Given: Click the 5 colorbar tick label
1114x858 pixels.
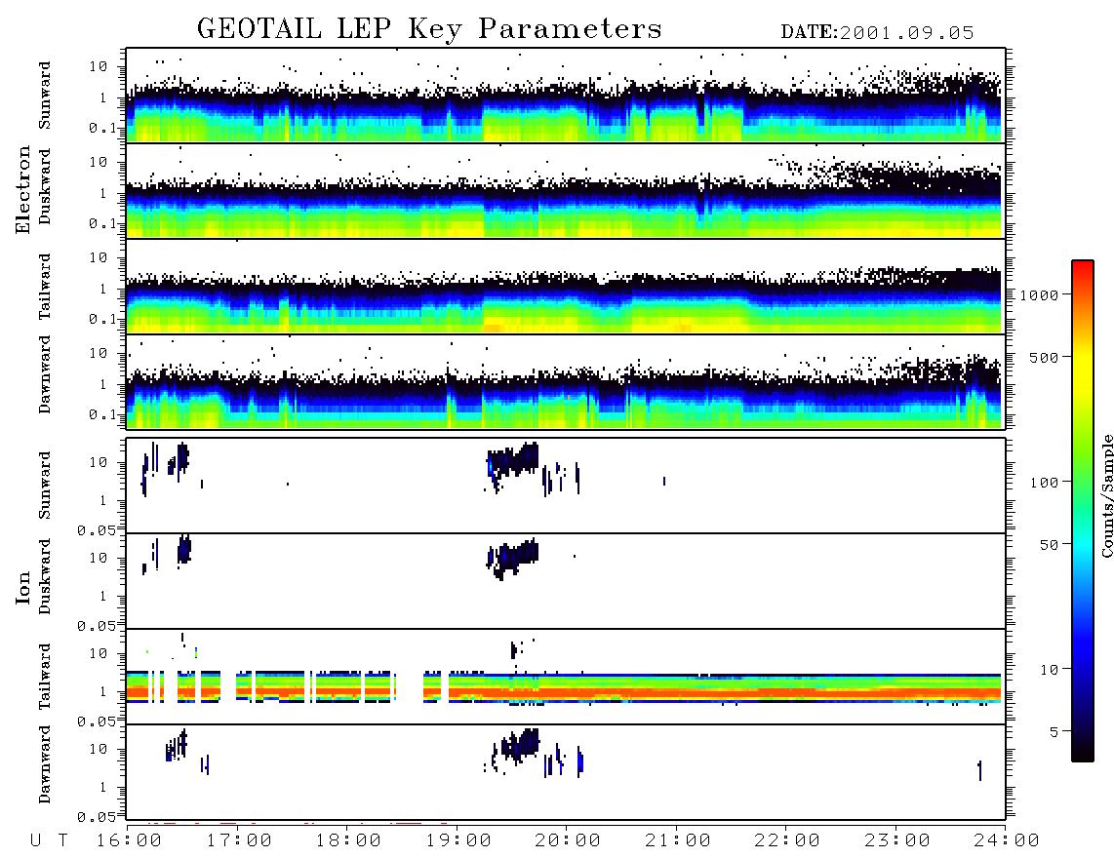Looking at the screenshot, I should point(1054,731).
